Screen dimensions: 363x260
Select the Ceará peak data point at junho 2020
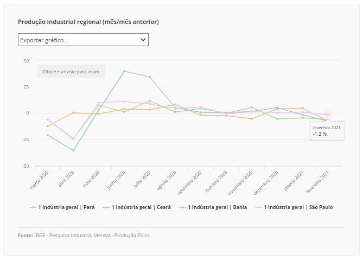tap(124, 71)
